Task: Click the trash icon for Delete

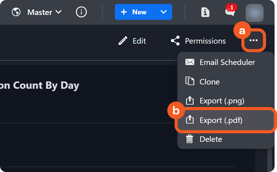Action: point(190,139)
